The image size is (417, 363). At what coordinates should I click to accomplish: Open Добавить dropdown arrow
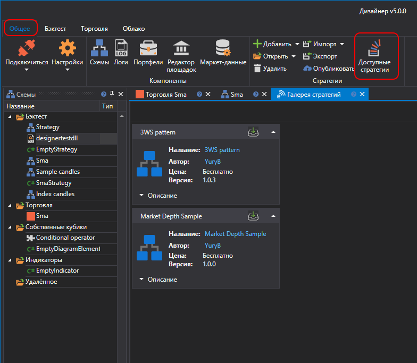click(297, 44)
